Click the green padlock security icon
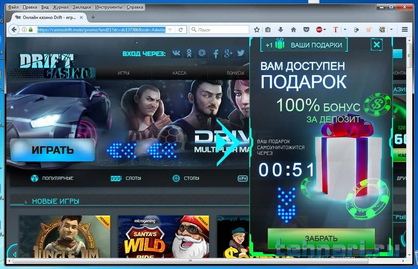The height and width of the screenshot is (269, 418). (31, 30)
